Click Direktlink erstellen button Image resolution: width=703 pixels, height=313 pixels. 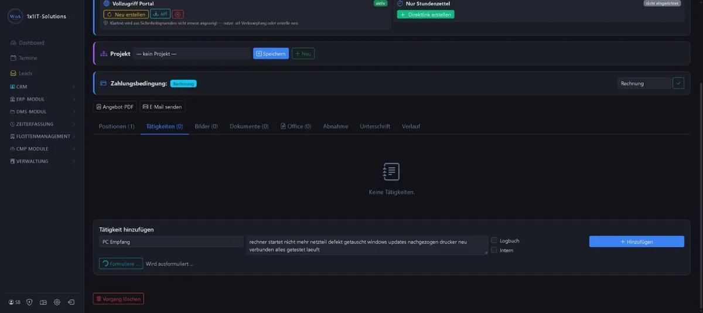pos(425,14)
